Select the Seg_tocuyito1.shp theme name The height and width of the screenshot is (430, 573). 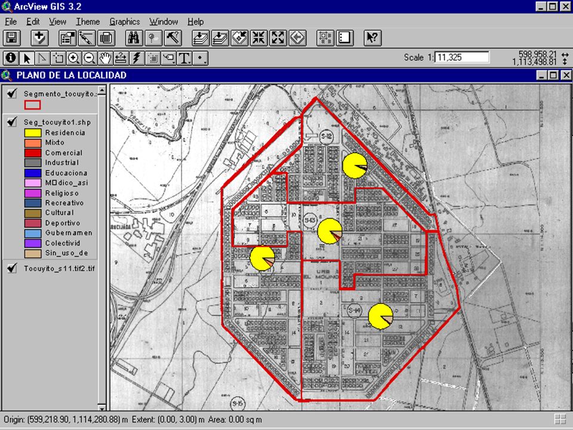[57, 122]
